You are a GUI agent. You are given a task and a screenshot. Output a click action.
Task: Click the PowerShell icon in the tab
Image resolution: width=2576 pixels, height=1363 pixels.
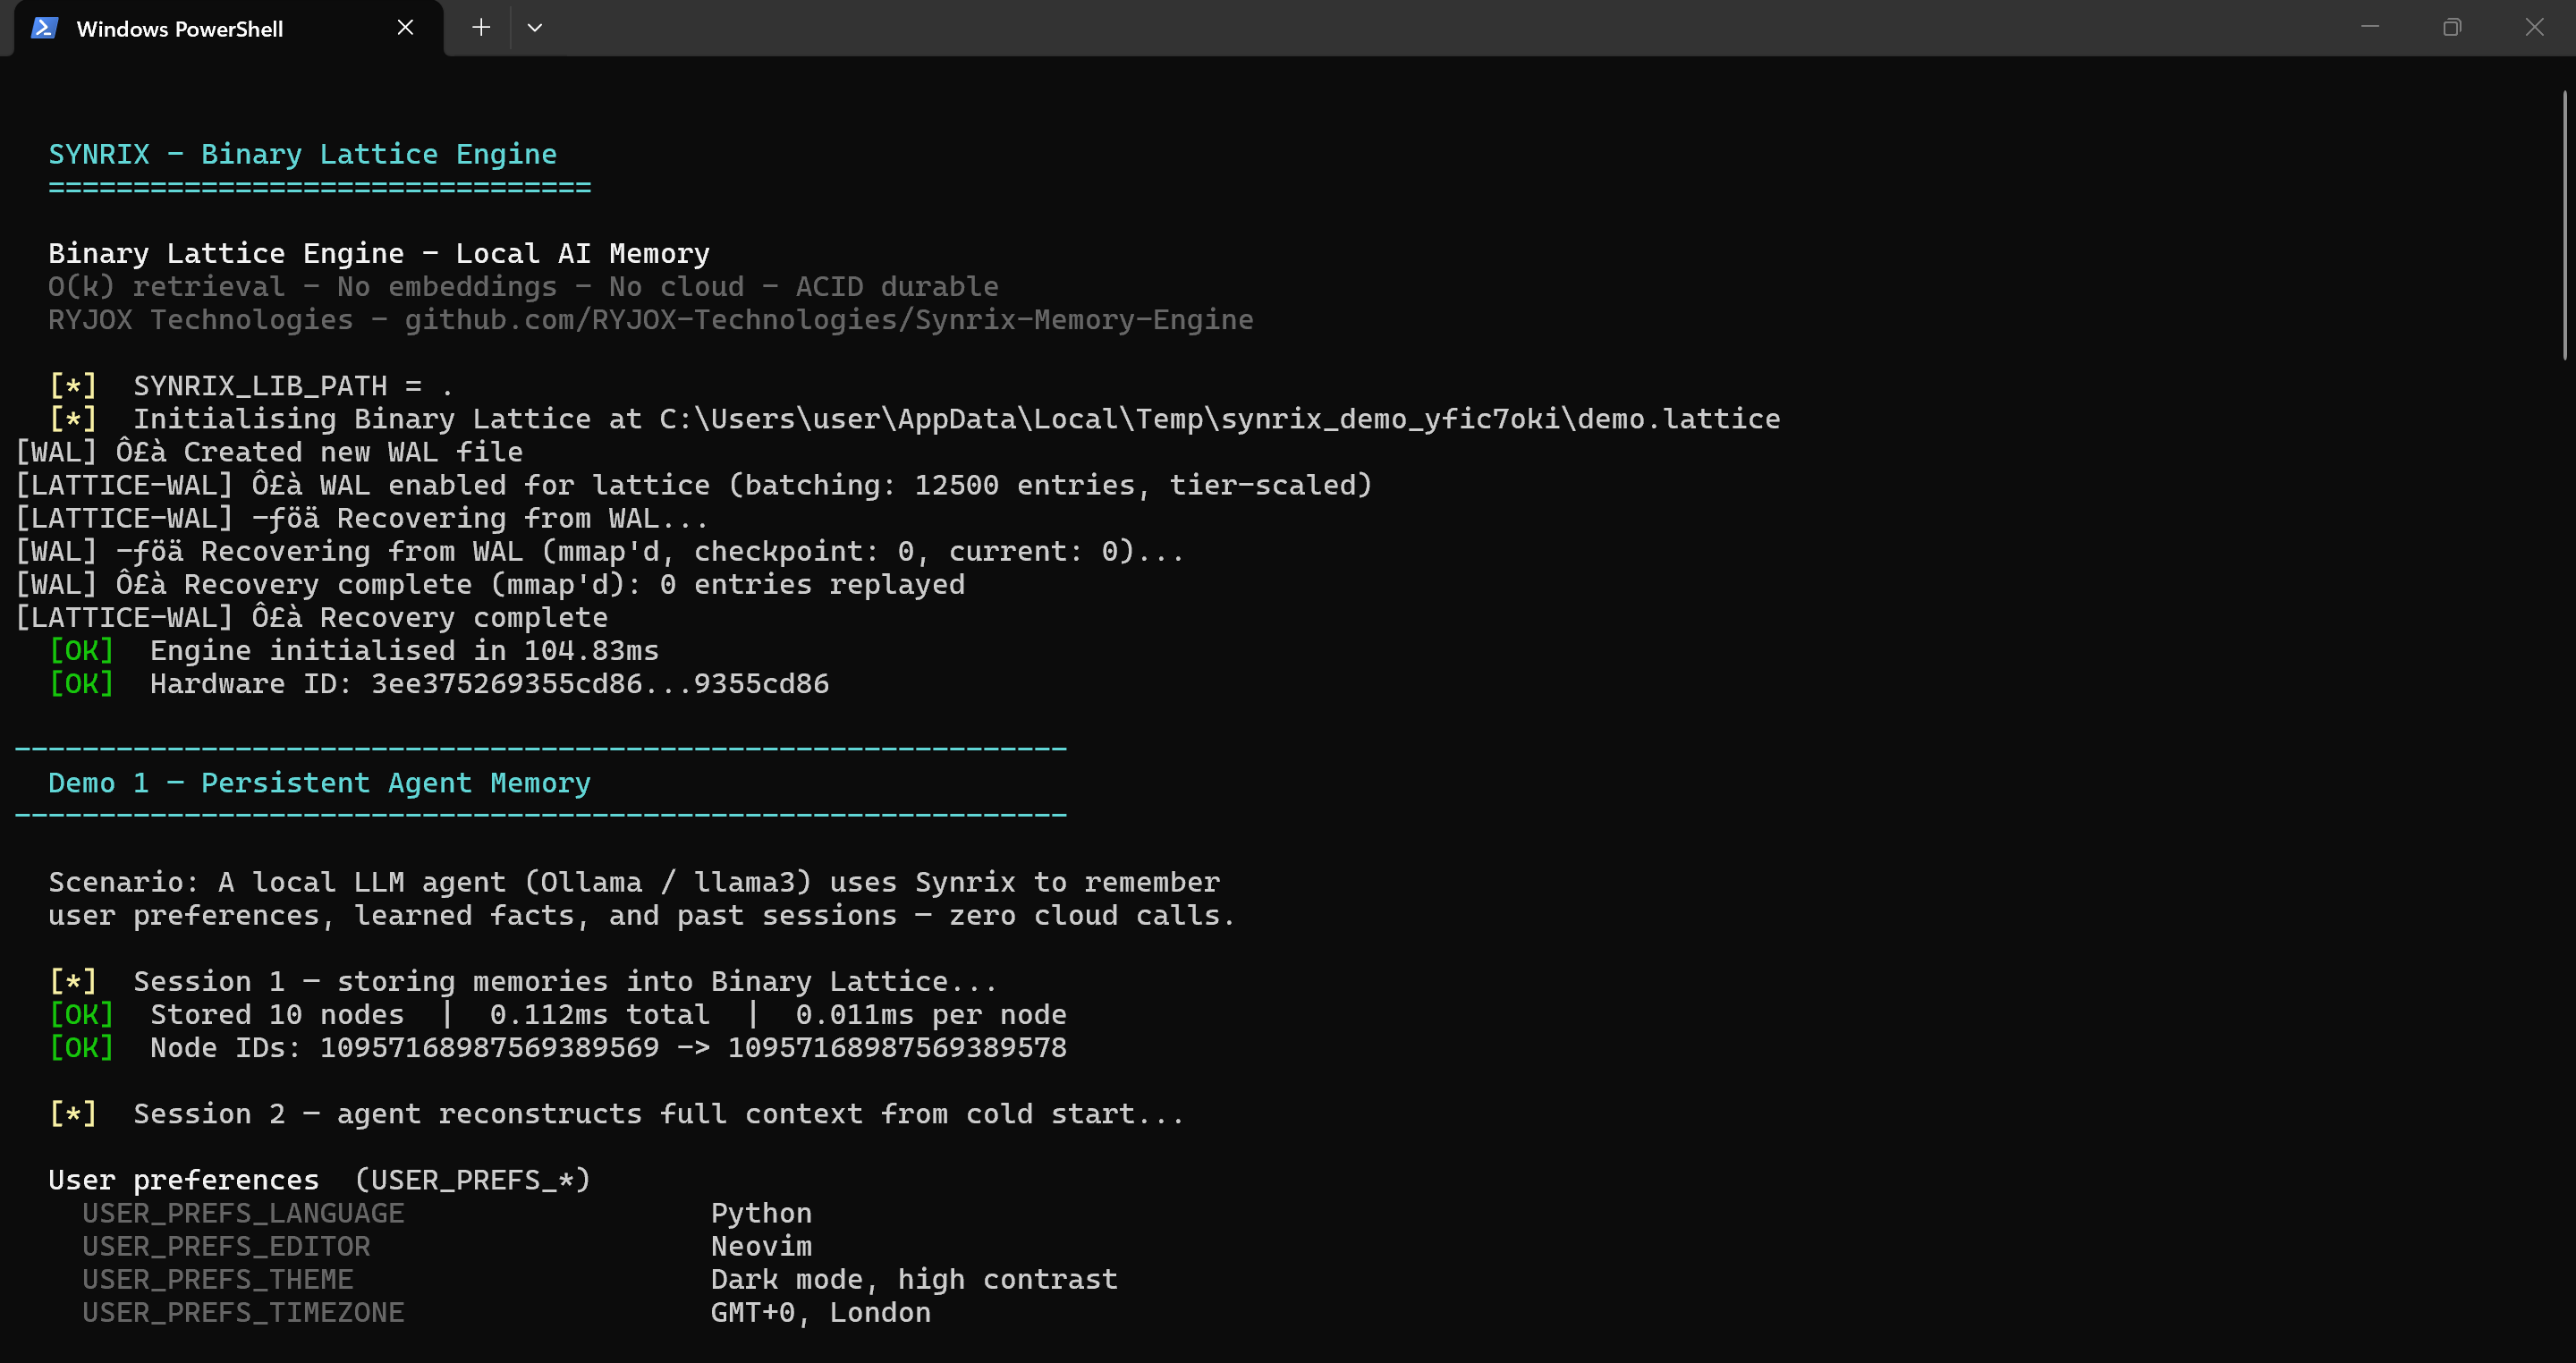pyautogui.click(x=44, y=28)
